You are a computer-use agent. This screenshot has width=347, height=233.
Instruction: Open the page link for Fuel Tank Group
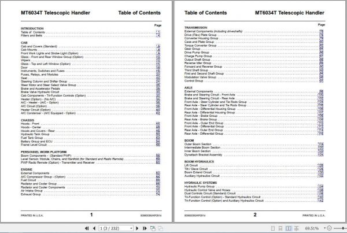pos(158,138)
